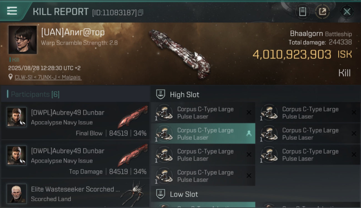Copy the kill report ID
The height and width of the screenshot is (208, 361).
[x=141, y=12]
